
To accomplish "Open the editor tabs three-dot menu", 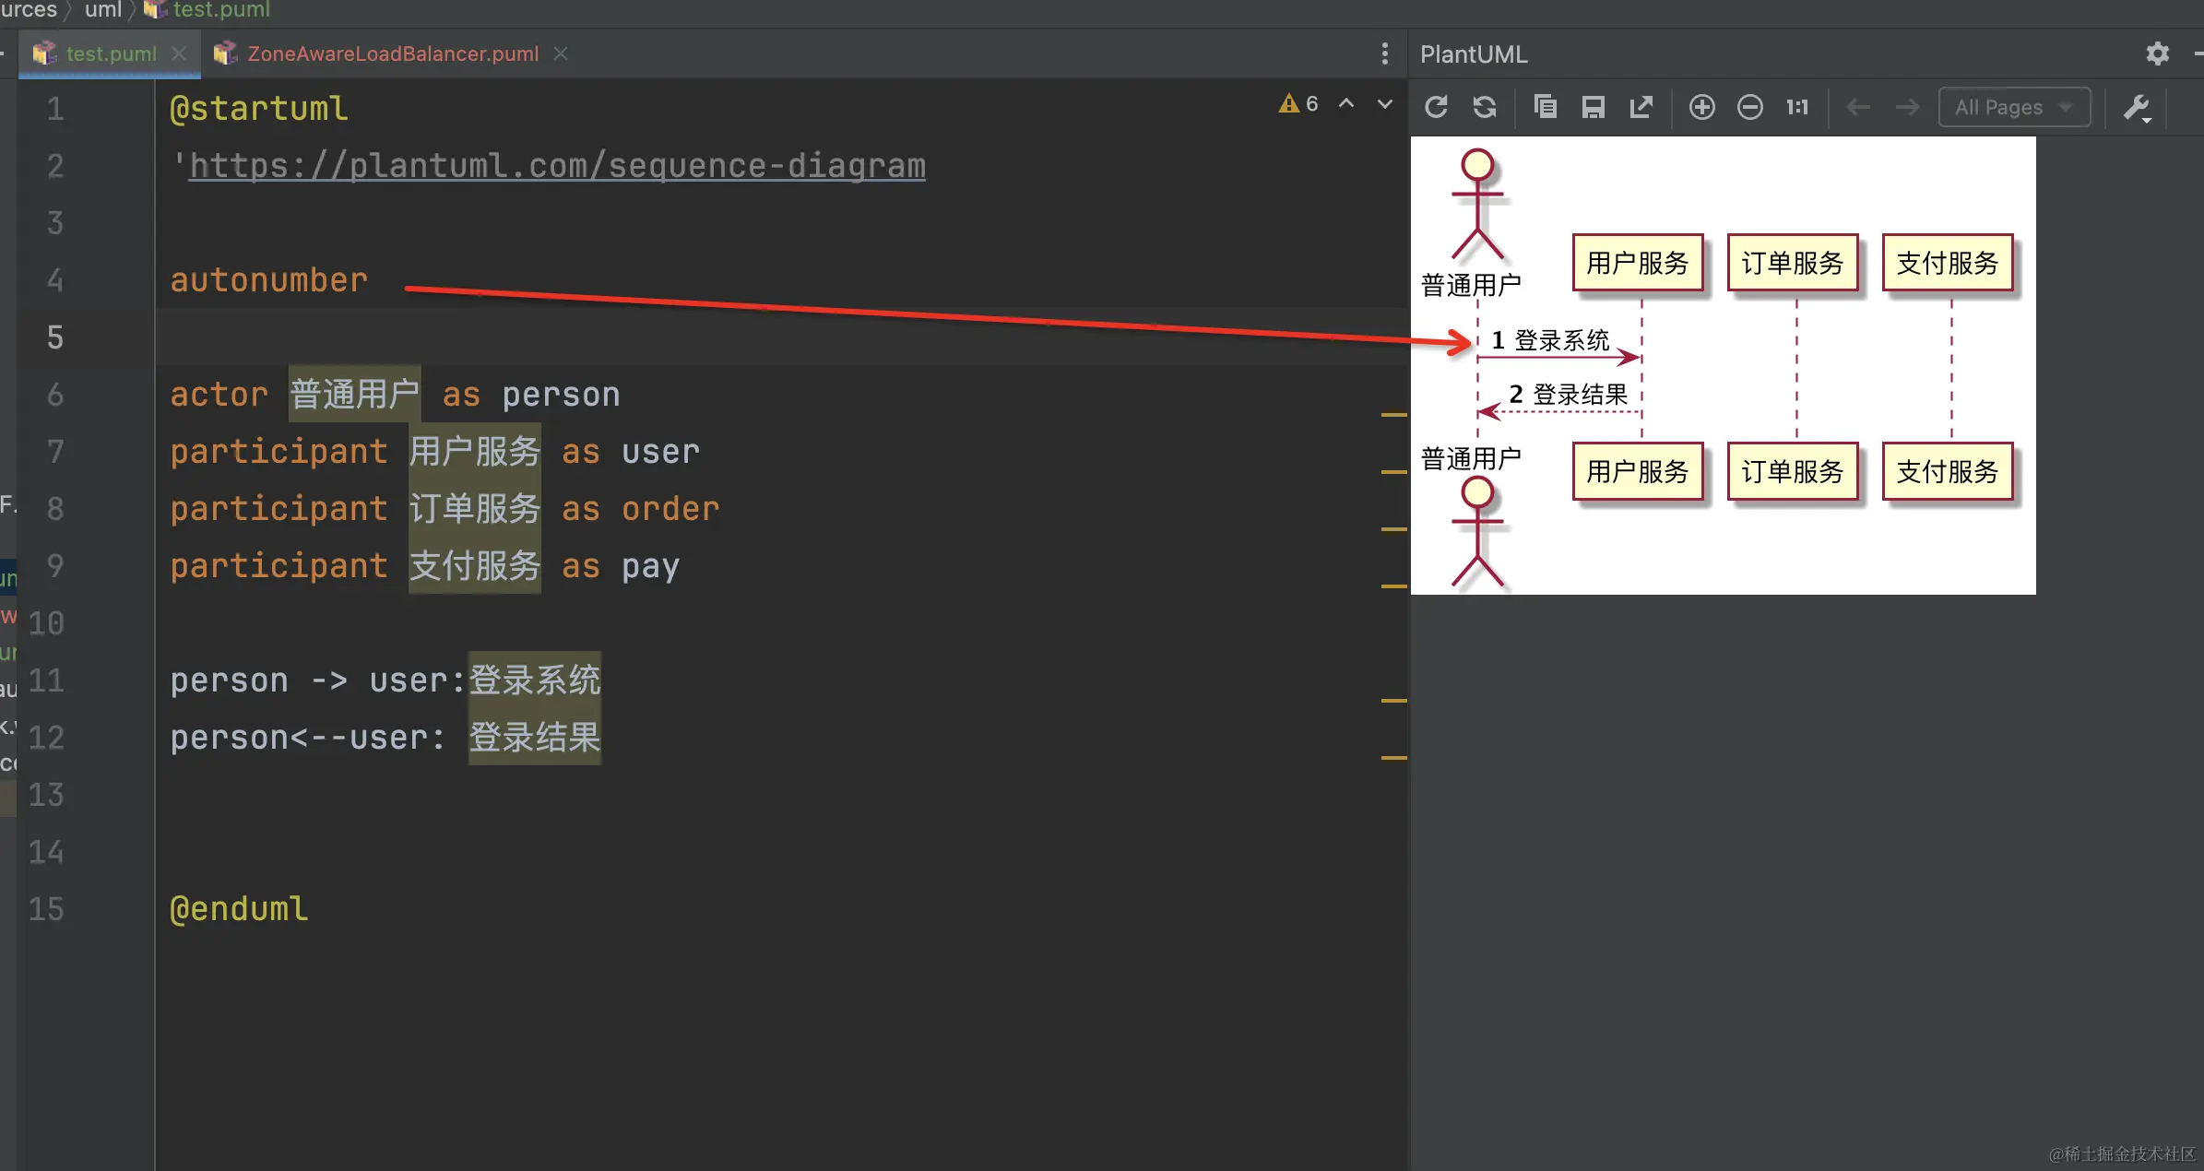I will pos(1384,53).
